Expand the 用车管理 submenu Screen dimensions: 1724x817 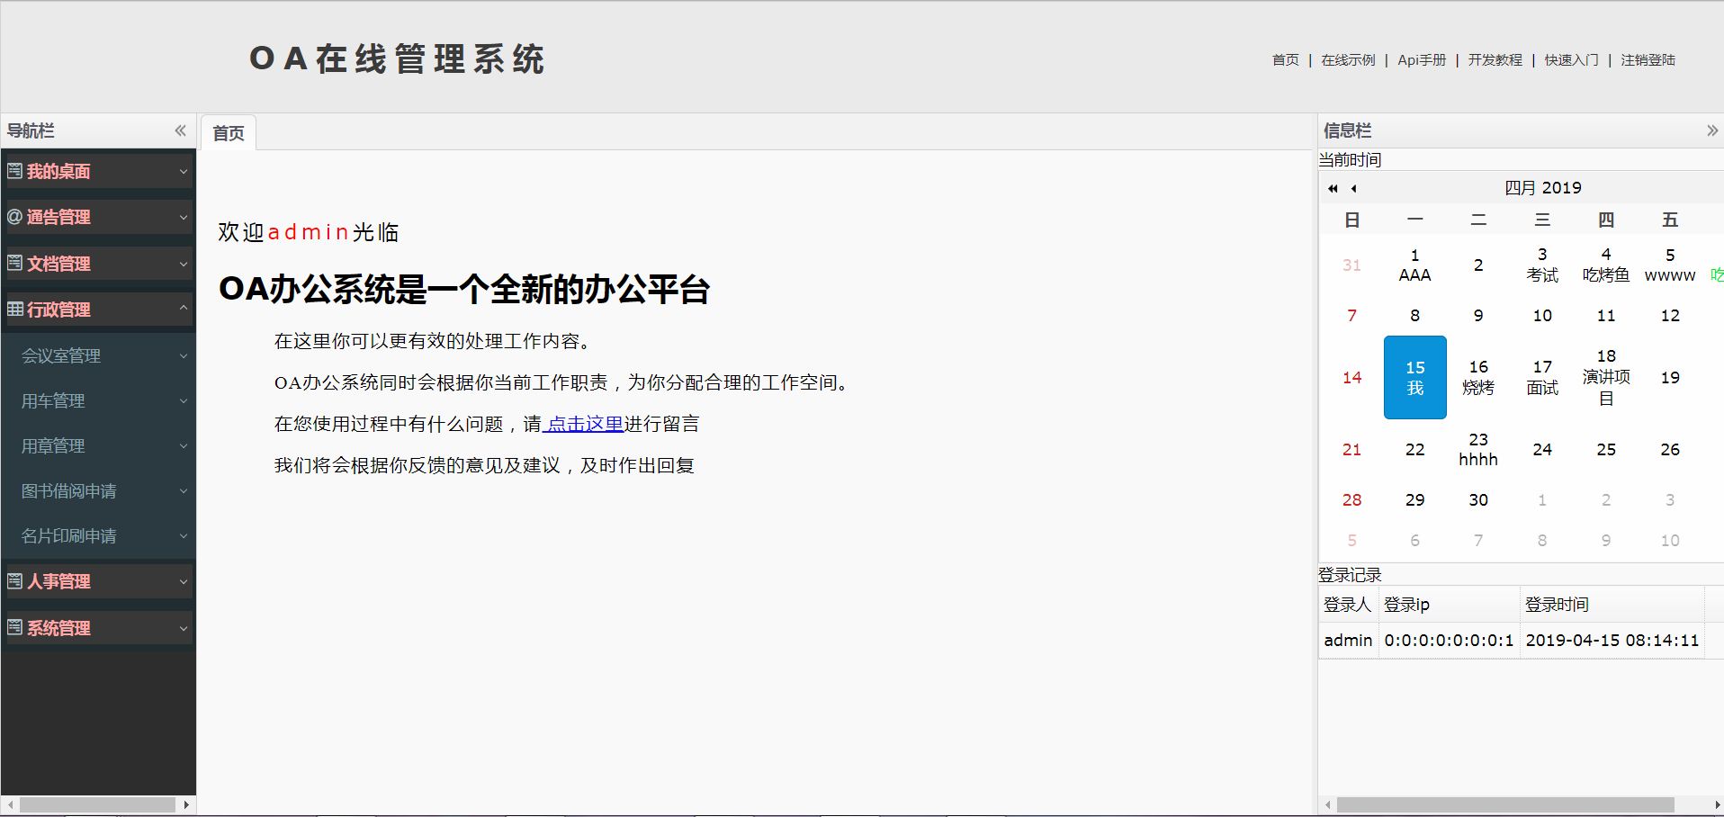tap(184, 401)
